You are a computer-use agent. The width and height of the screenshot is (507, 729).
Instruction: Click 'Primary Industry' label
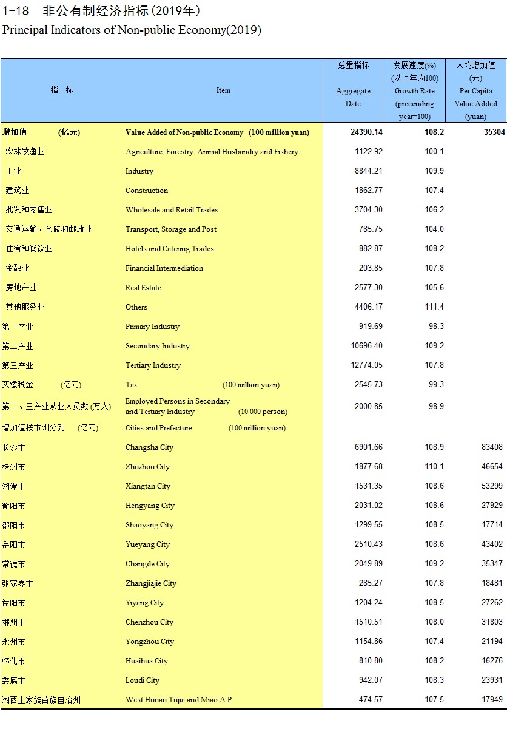tap(152, 327)
